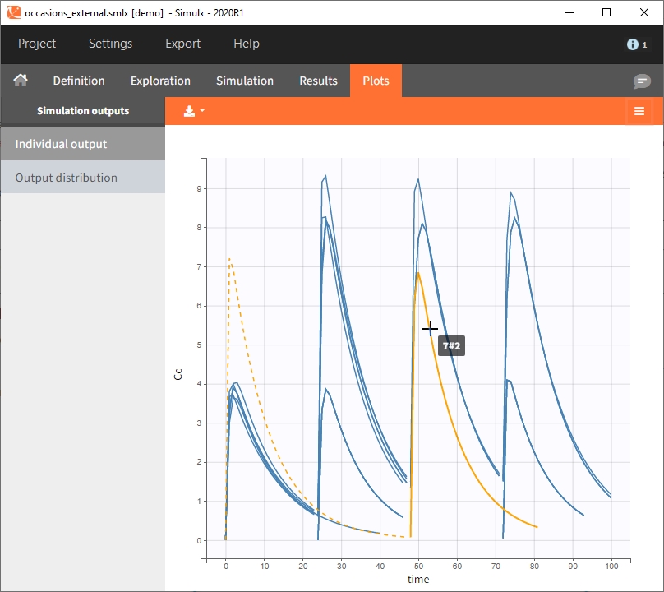Select the Plots tab
This screenshot has width=664, height=592.
[x=376, y=81]
